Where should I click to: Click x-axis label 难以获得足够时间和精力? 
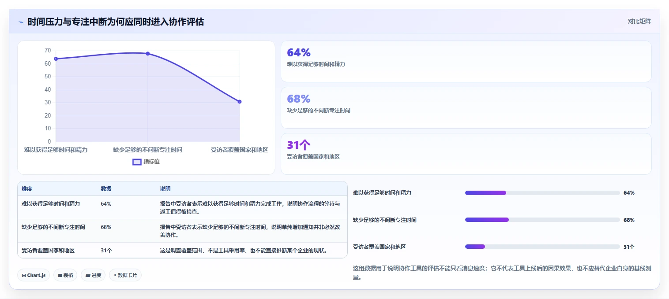point(56,150)
